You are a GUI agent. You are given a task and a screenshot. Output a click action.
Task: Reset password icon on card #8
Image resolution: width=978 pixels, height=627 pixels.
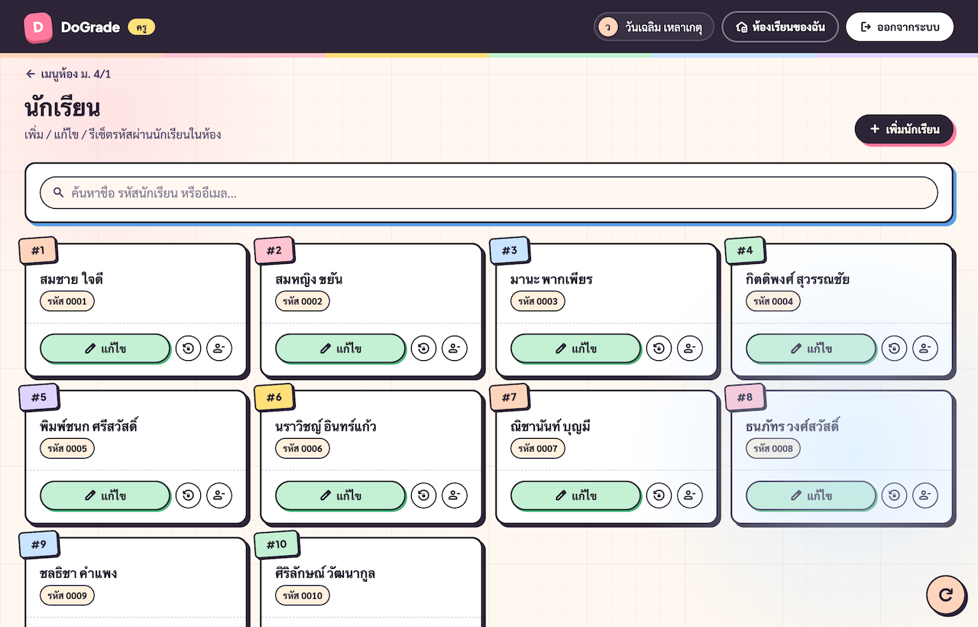[895, 495]
